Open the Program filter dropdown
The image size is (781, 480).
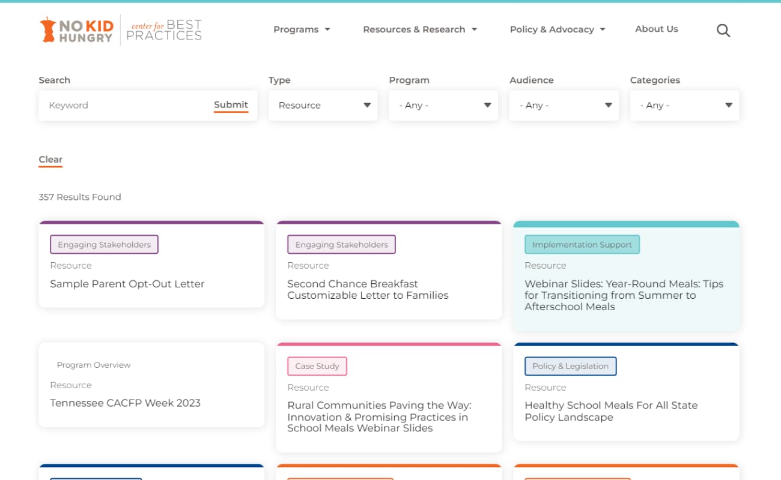pyautogui.click(x=443, y=106)
